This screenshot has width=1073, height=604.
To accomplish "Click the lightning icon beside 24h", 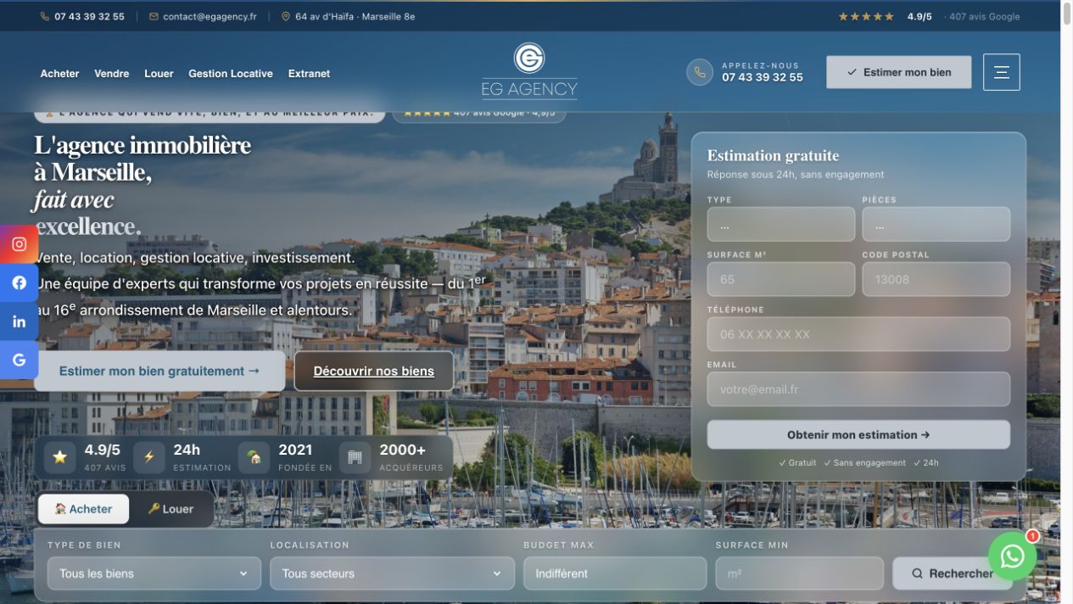I will [x=148, y=457].
